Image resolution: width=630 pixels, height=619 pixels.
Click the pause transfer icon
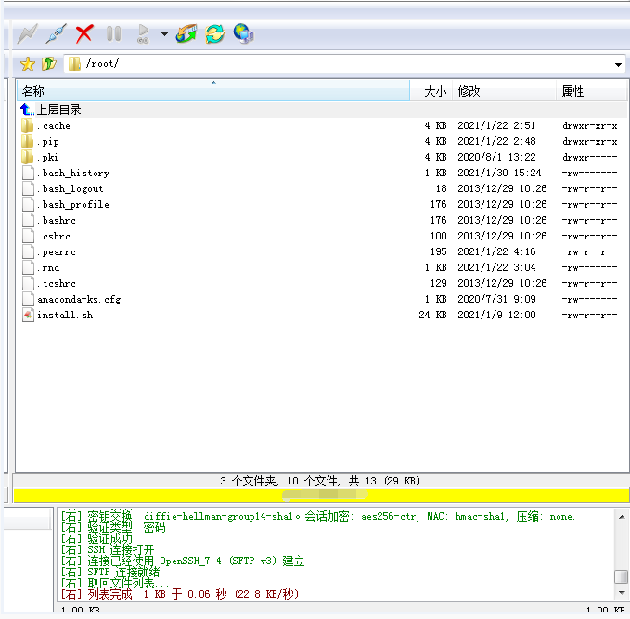(x=114, y=34)
